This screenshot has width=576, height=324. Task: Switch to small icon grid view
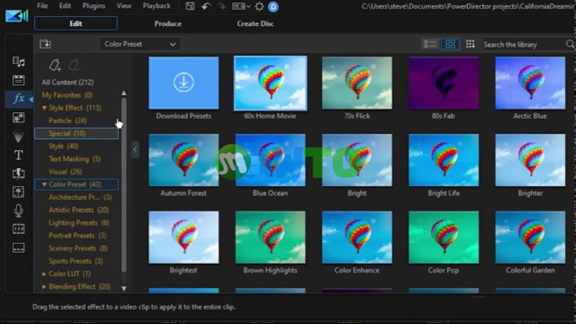click(470, 44)
